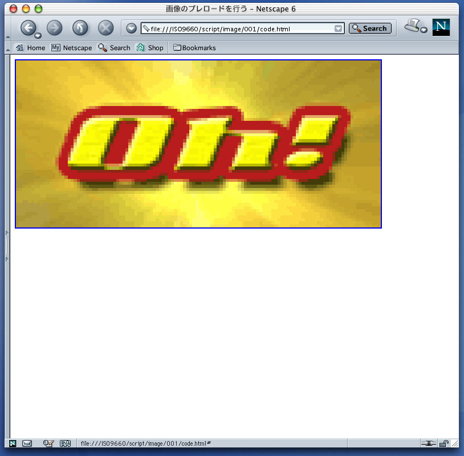Reload the page with the Reload button
Screen dimensions: 464x456
[80, 28]
